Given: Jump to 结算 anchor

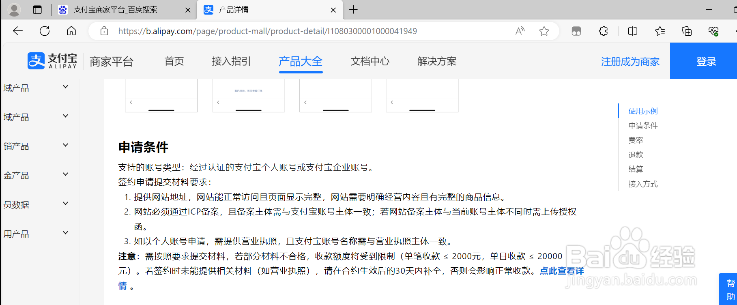Looking at the screenshot, I should click(x=636, y=169).
